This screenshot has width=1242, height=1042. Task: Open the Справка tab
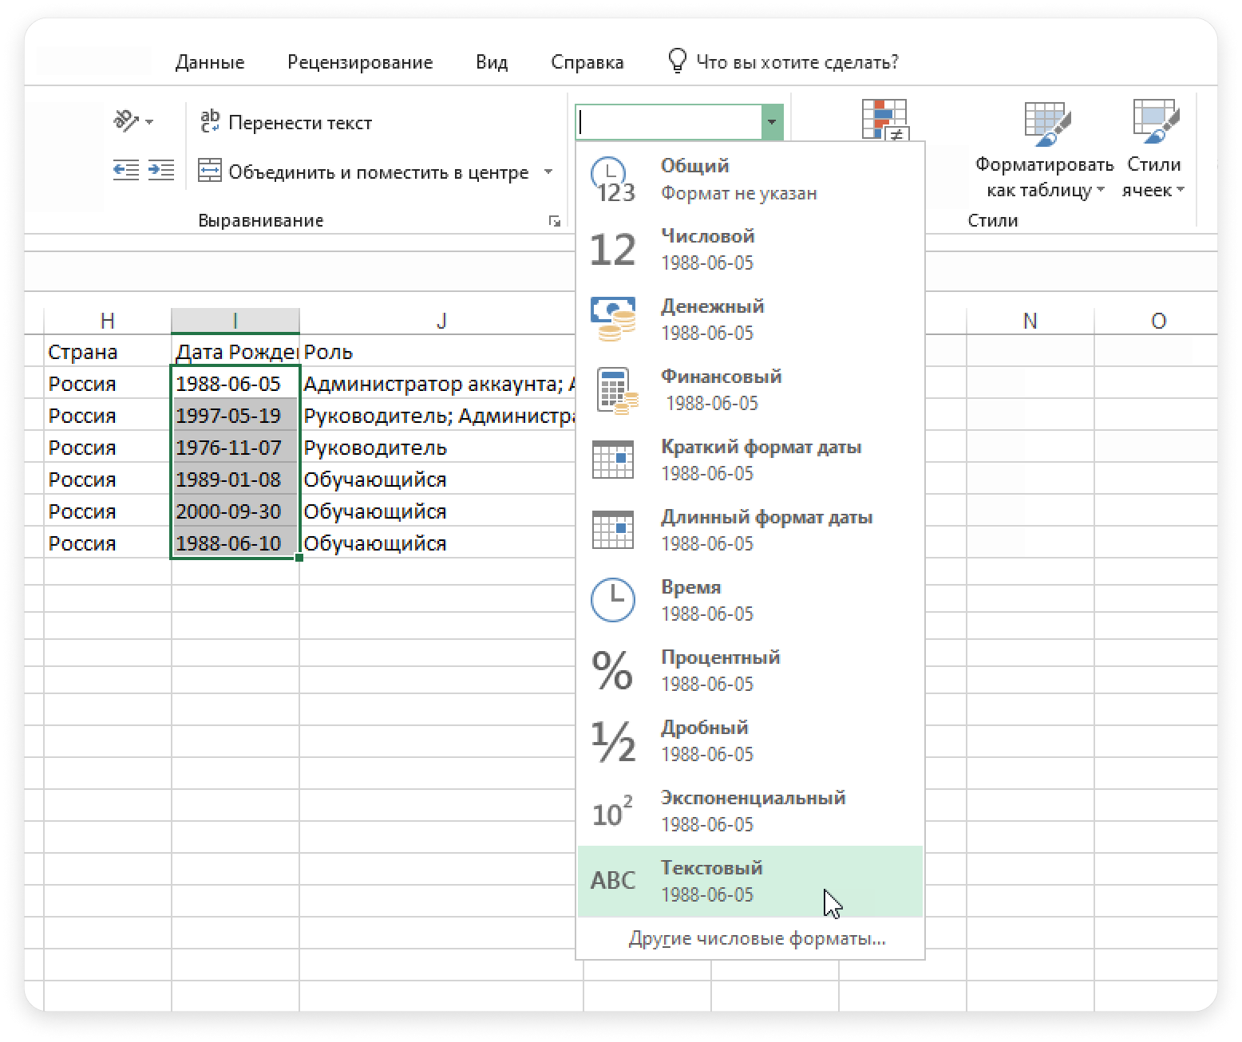pyautogui.click(x=587, y=62)
